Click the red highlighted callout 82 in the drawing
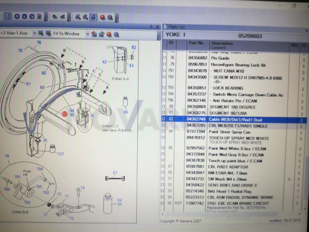 [64, 114]
